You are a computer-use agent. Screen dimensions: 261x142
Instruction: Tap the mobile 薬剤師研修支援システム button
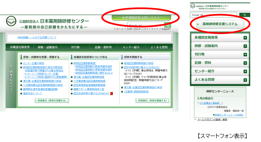pos(220,24)
